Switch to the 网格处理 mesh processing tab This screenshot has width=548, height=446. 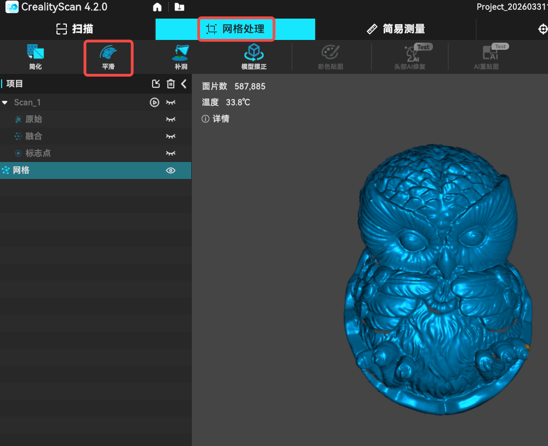[x=236, y=29]
